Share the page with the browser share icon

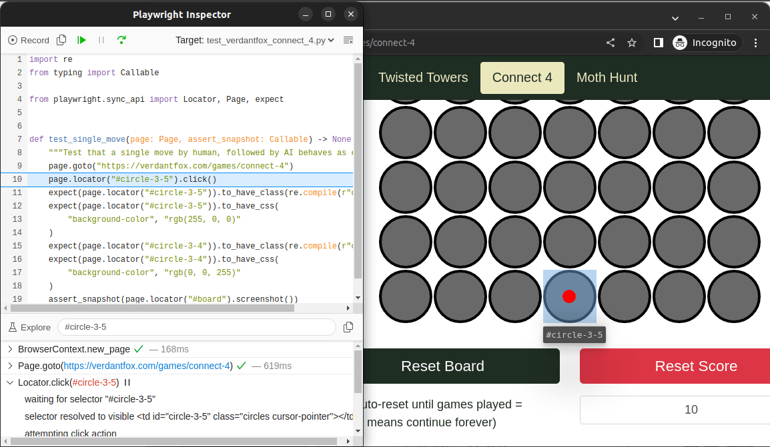611,43
